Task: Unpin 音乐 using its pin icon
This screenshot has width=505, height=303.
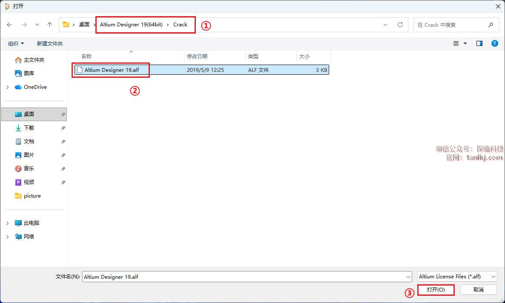Action: [63, 169]
